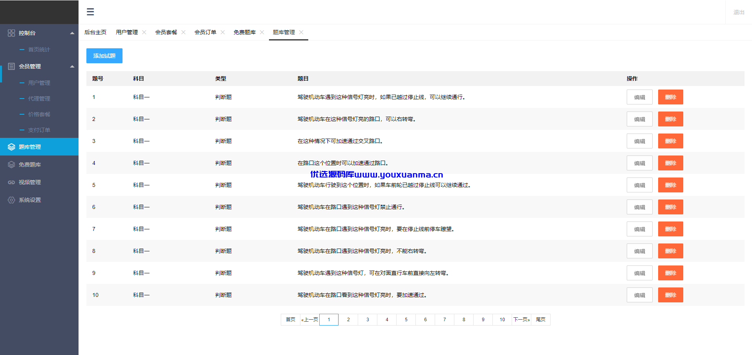Go to 尾页 last page
Viewport: 752px width, 355px height.
[541, 320]
